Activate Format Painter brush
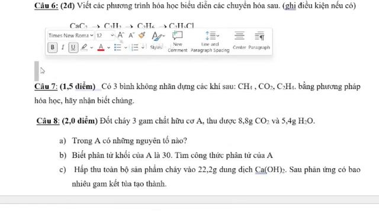Screen dimensions: 379x213 tap(142, 35)
